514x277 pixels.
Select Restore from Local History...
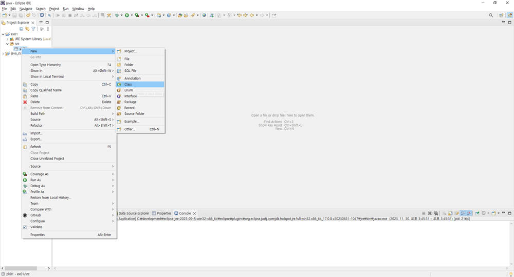point(69,197)
